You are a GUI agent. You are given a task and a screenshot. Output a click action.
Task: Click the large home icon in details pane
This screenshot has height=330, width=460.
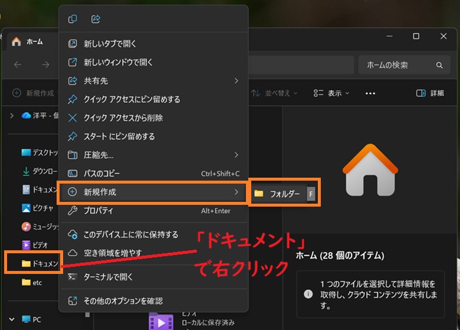370,170
